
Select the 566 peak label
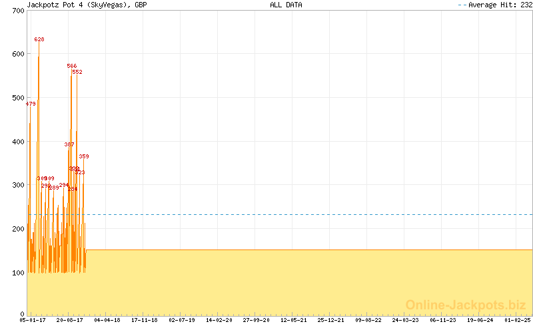[x=72, y=67]
